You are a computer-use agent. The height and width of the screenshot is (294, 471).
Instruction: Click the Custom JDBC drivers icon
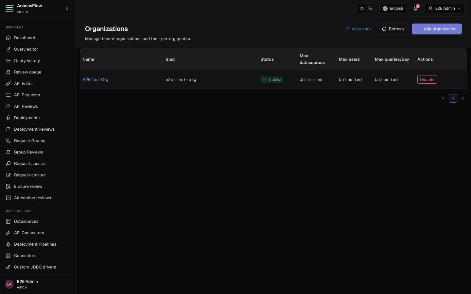(9, 267)
